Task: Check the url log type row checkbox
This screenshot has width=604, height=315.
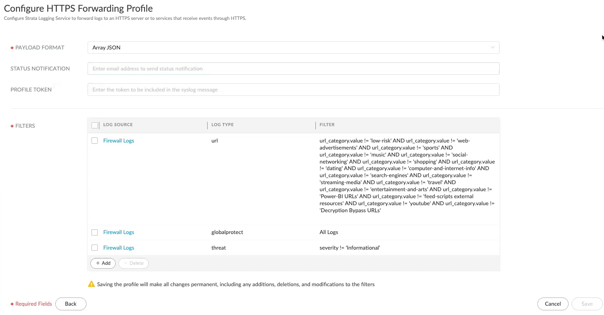Action: point(95,141)
